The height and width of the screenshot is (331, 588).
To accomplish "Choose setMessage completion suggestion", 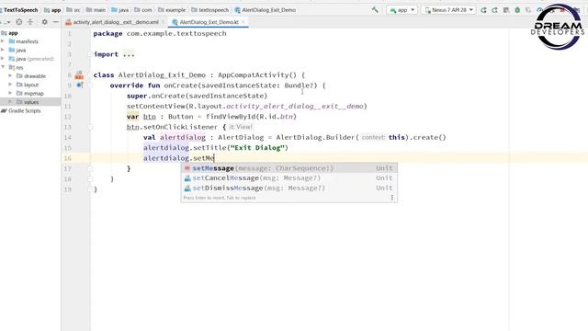I will 288,168.
